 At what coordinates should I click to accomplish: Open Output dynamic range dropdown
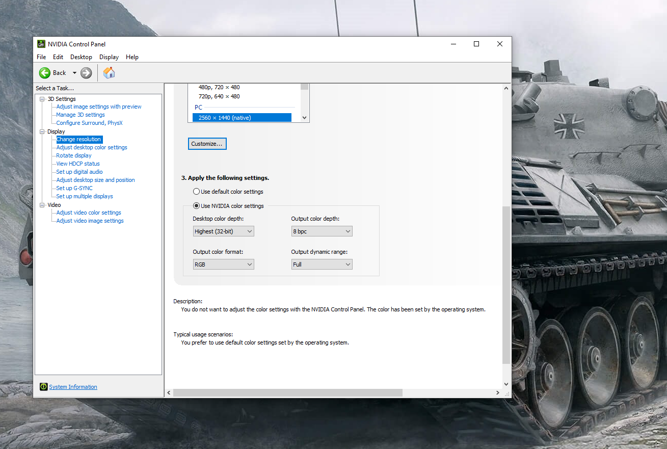[x=322, y=265]
